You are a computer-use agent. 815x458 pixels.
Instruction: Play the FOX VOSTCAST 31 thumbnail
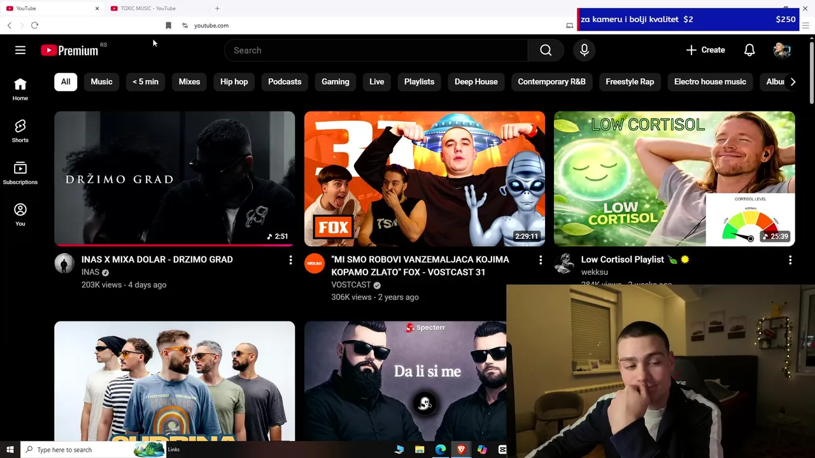coord(425,179)
